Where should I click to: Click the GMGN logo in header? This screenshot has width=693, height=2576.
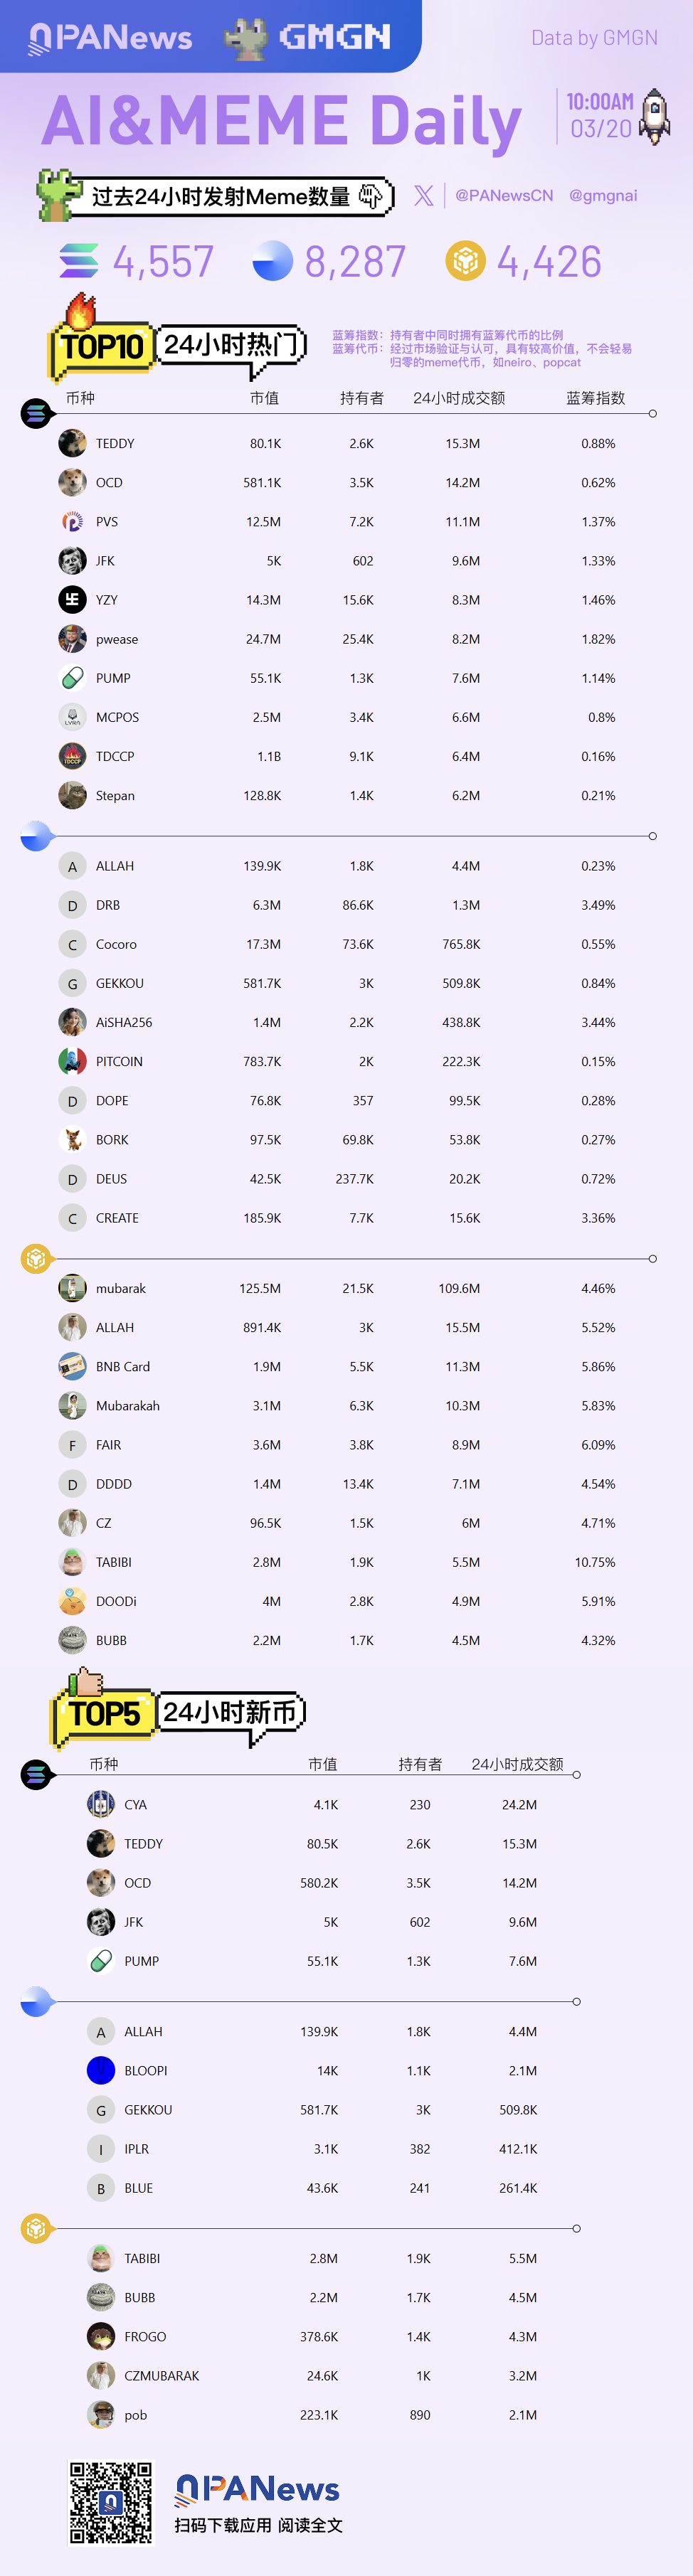tap(307, 38)
